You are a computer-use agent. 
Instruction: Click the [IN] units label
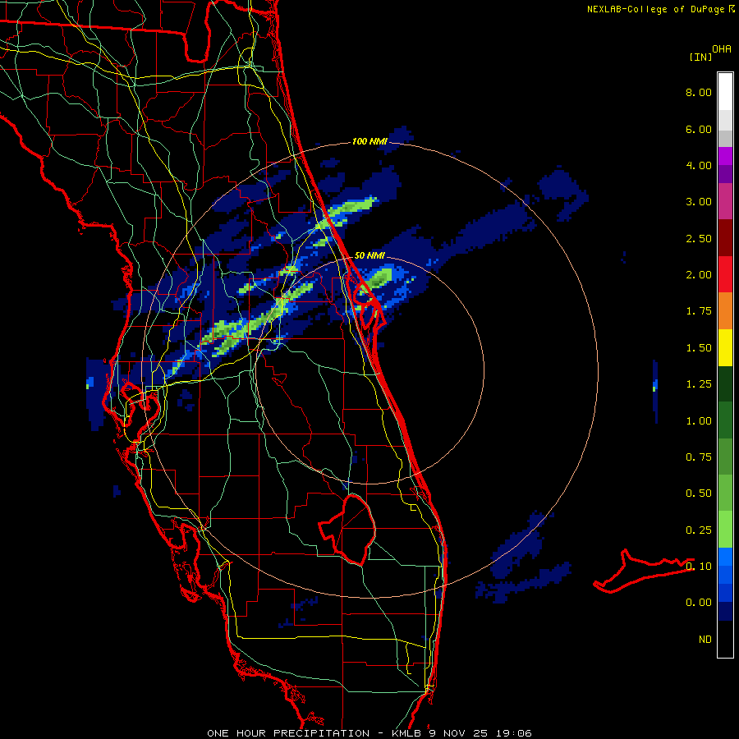pyautogui.click(x=700, y=57)
